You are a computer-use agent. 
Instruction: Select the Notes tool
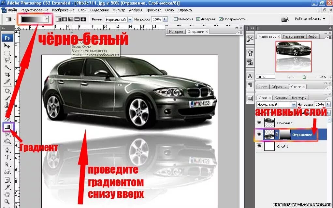7,180
